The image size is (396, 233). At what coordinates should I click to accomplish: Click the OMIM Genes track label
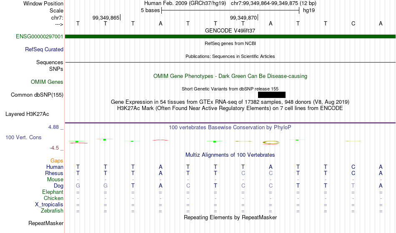47,82
